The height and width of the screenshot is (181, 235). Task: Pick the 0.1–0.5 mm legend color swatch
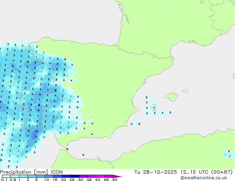[x=6, y=176]
